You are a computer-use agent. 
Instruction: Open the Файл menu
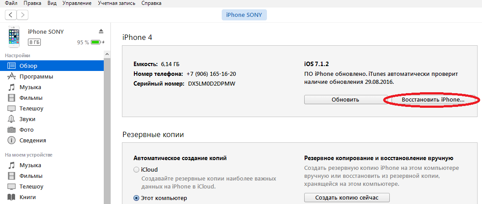pyautogui.click(x=11, y=3)
